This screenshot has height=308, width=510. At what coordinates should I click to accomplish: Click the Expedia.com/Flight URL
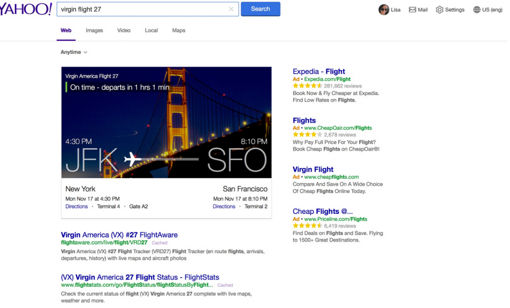pos(327,79)
